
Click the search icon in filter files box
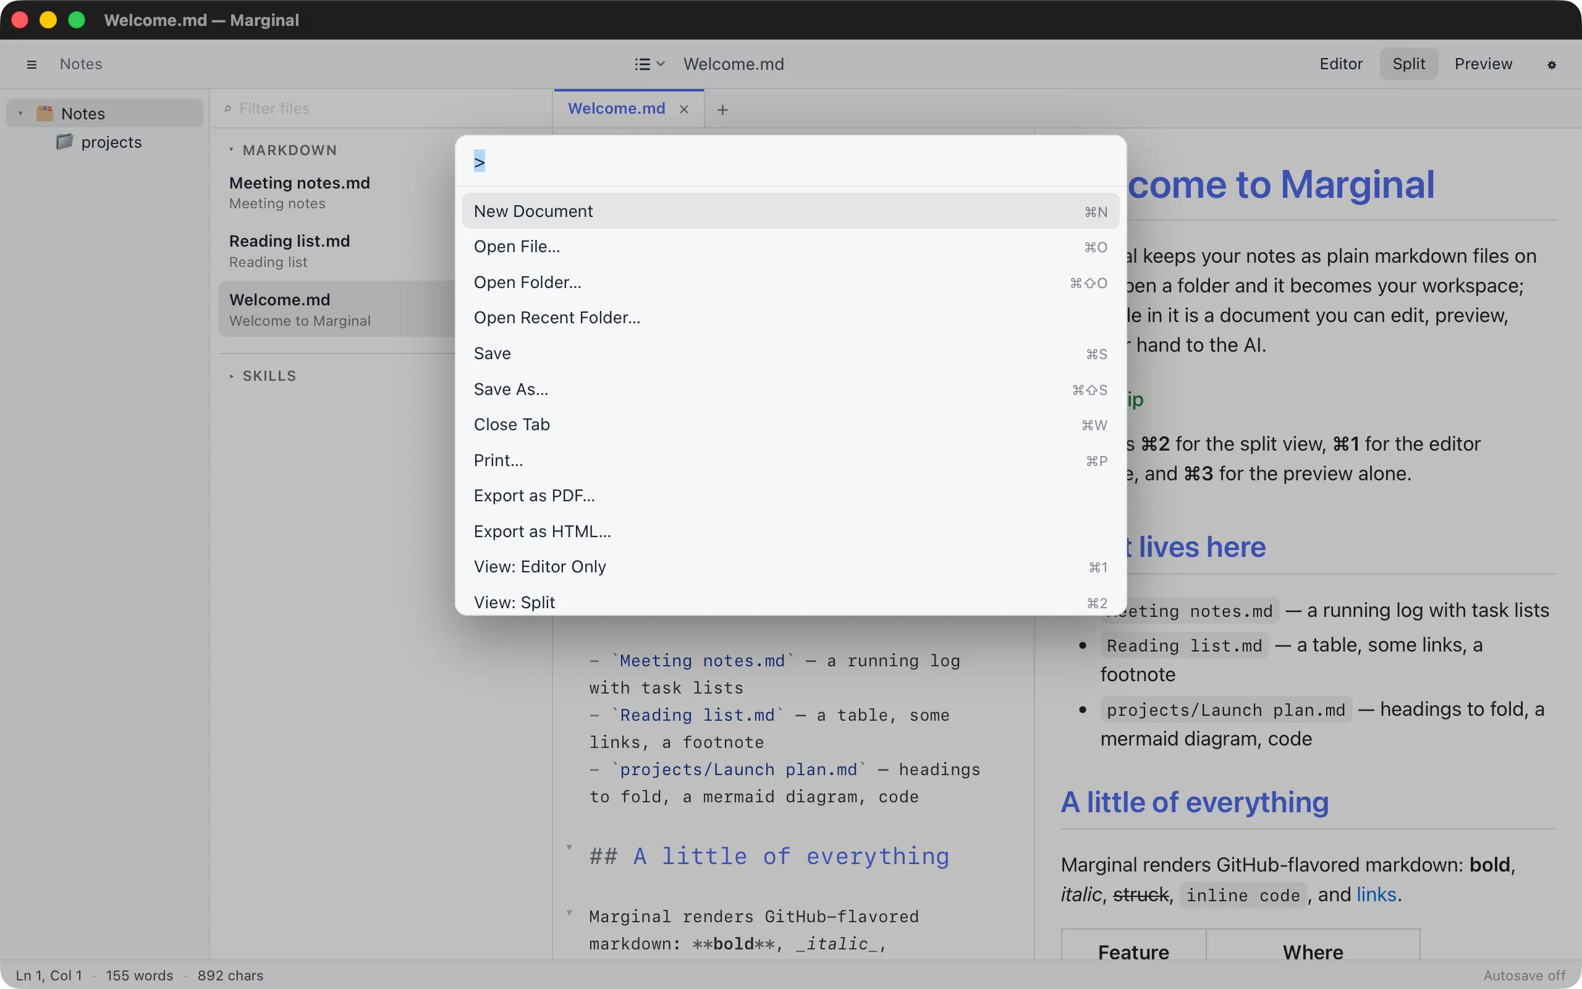[227, 109]
